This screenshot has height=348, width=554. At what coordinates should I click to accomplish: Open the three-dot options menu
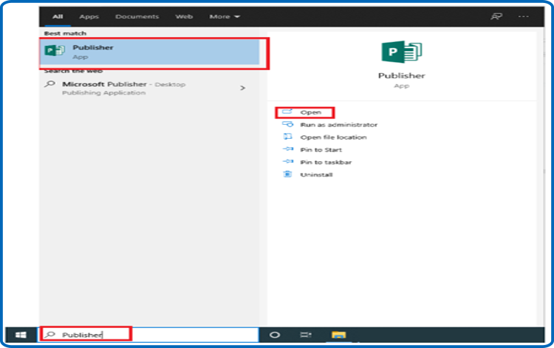523,16
